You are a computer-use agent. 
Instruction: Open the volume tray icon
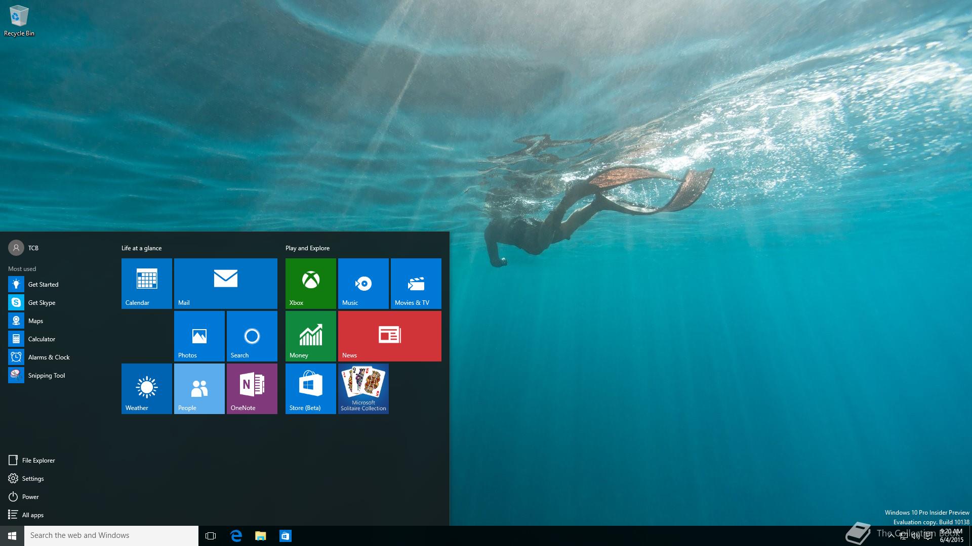915,536
